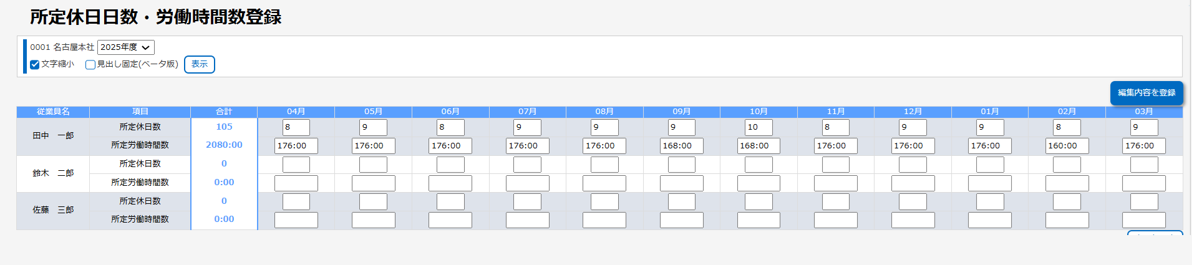Click 田中 一郎's total 2080:00 value
Viewport: 1192px width, 265px height.
click(224, 145)
